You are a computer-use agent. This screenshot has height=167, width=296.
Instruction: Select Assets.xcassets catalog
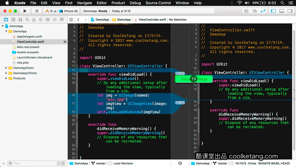(x=28, y=52)
